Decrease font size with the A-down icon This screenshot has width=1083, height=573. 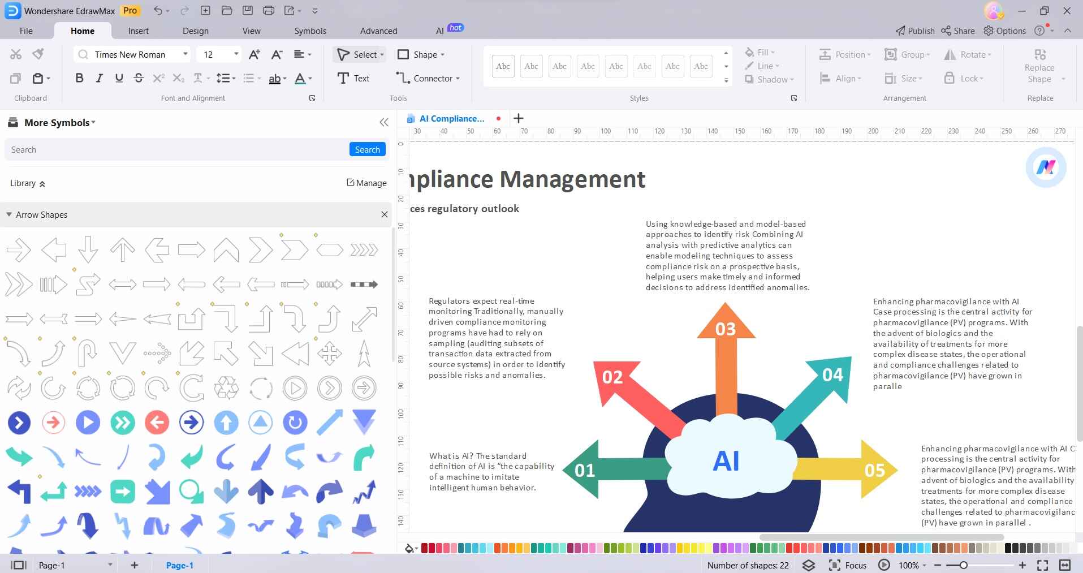click(277, 54)
